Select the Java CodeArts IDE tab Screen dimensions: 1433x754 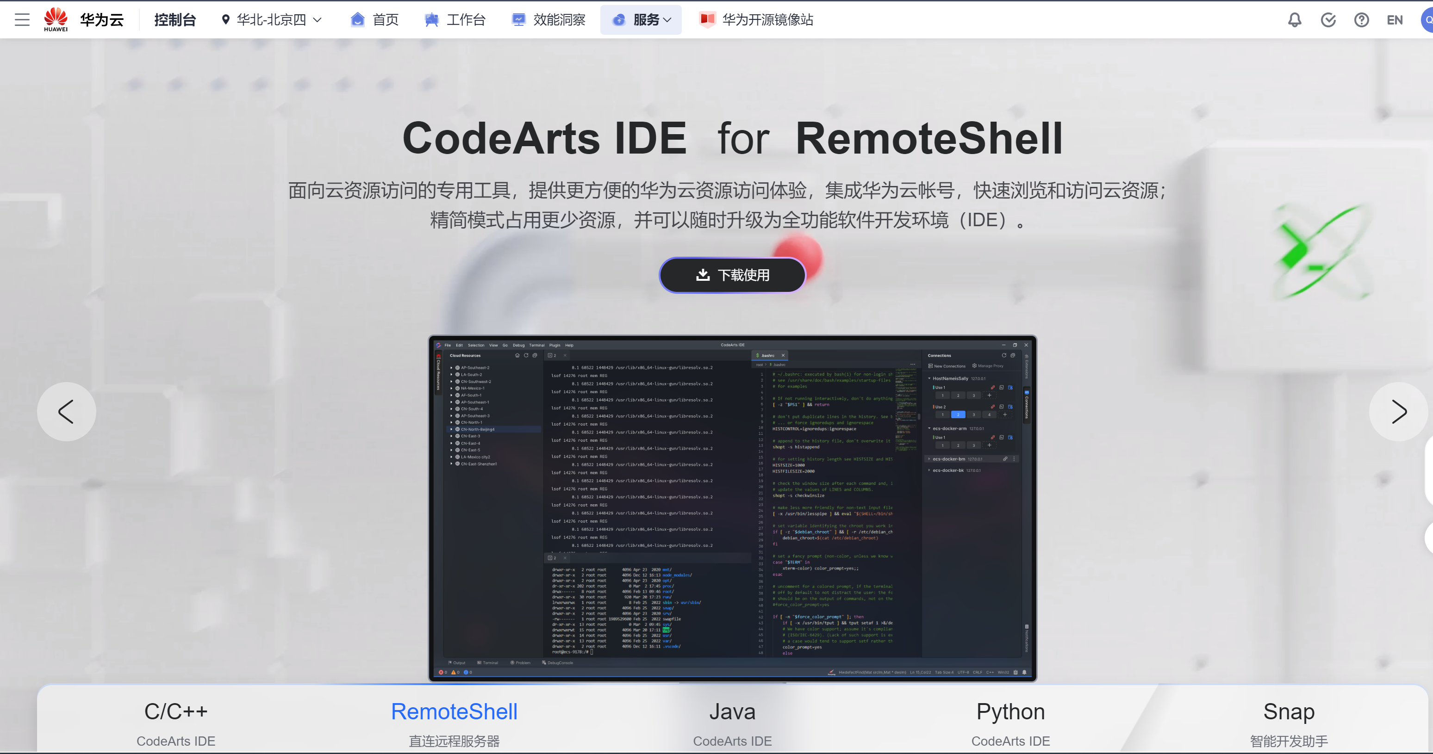tap(732, 723)
